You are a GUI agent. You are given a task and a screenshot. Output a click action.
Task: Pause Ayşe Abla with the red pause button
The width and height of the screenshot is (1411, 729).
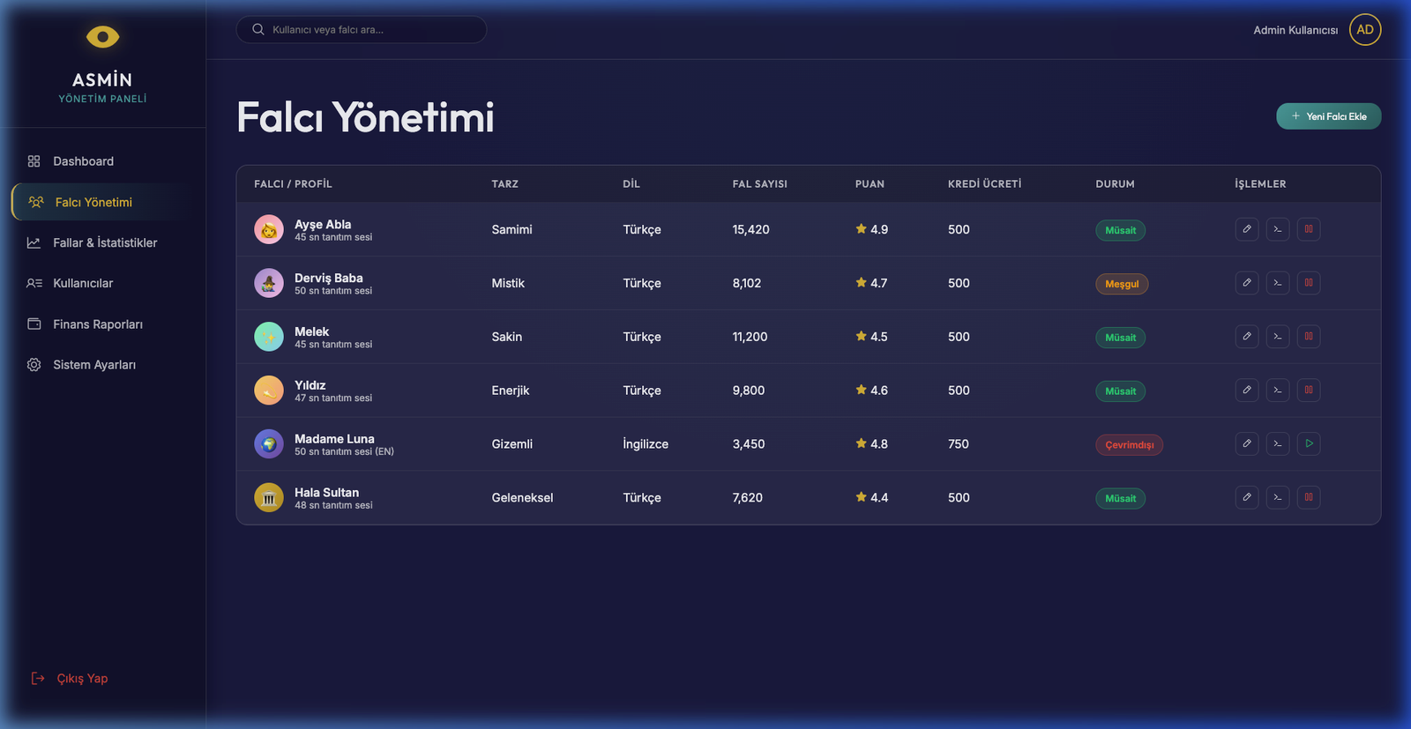click(x=1309, y=229)
